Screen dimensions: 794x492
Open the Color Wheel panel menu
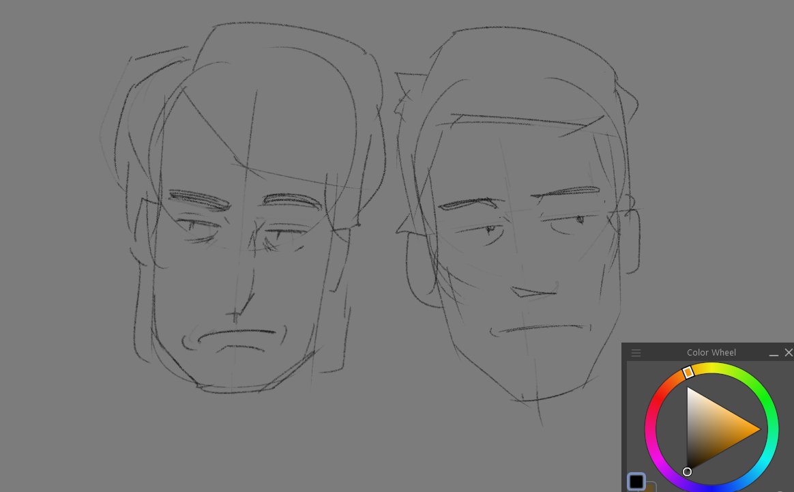pyautogui.click(x=636, y=353)
